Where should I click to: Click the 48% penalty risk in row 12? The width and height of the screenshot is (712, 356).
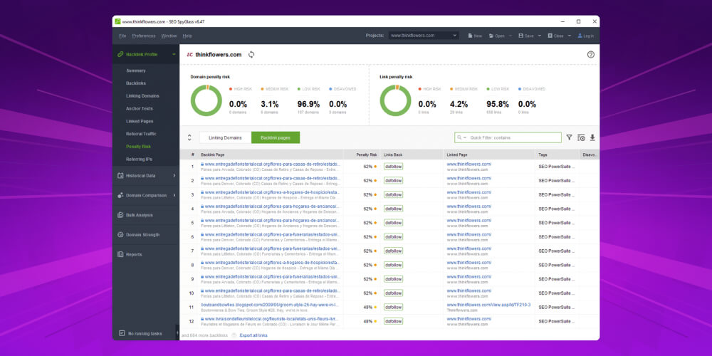pos(368,321)
